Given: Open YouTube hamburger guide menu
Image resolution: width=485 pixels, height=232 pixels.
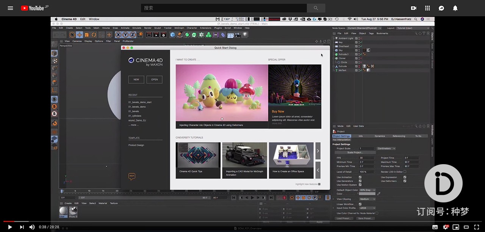Looking at the screenshot, I should coord(10,8).
